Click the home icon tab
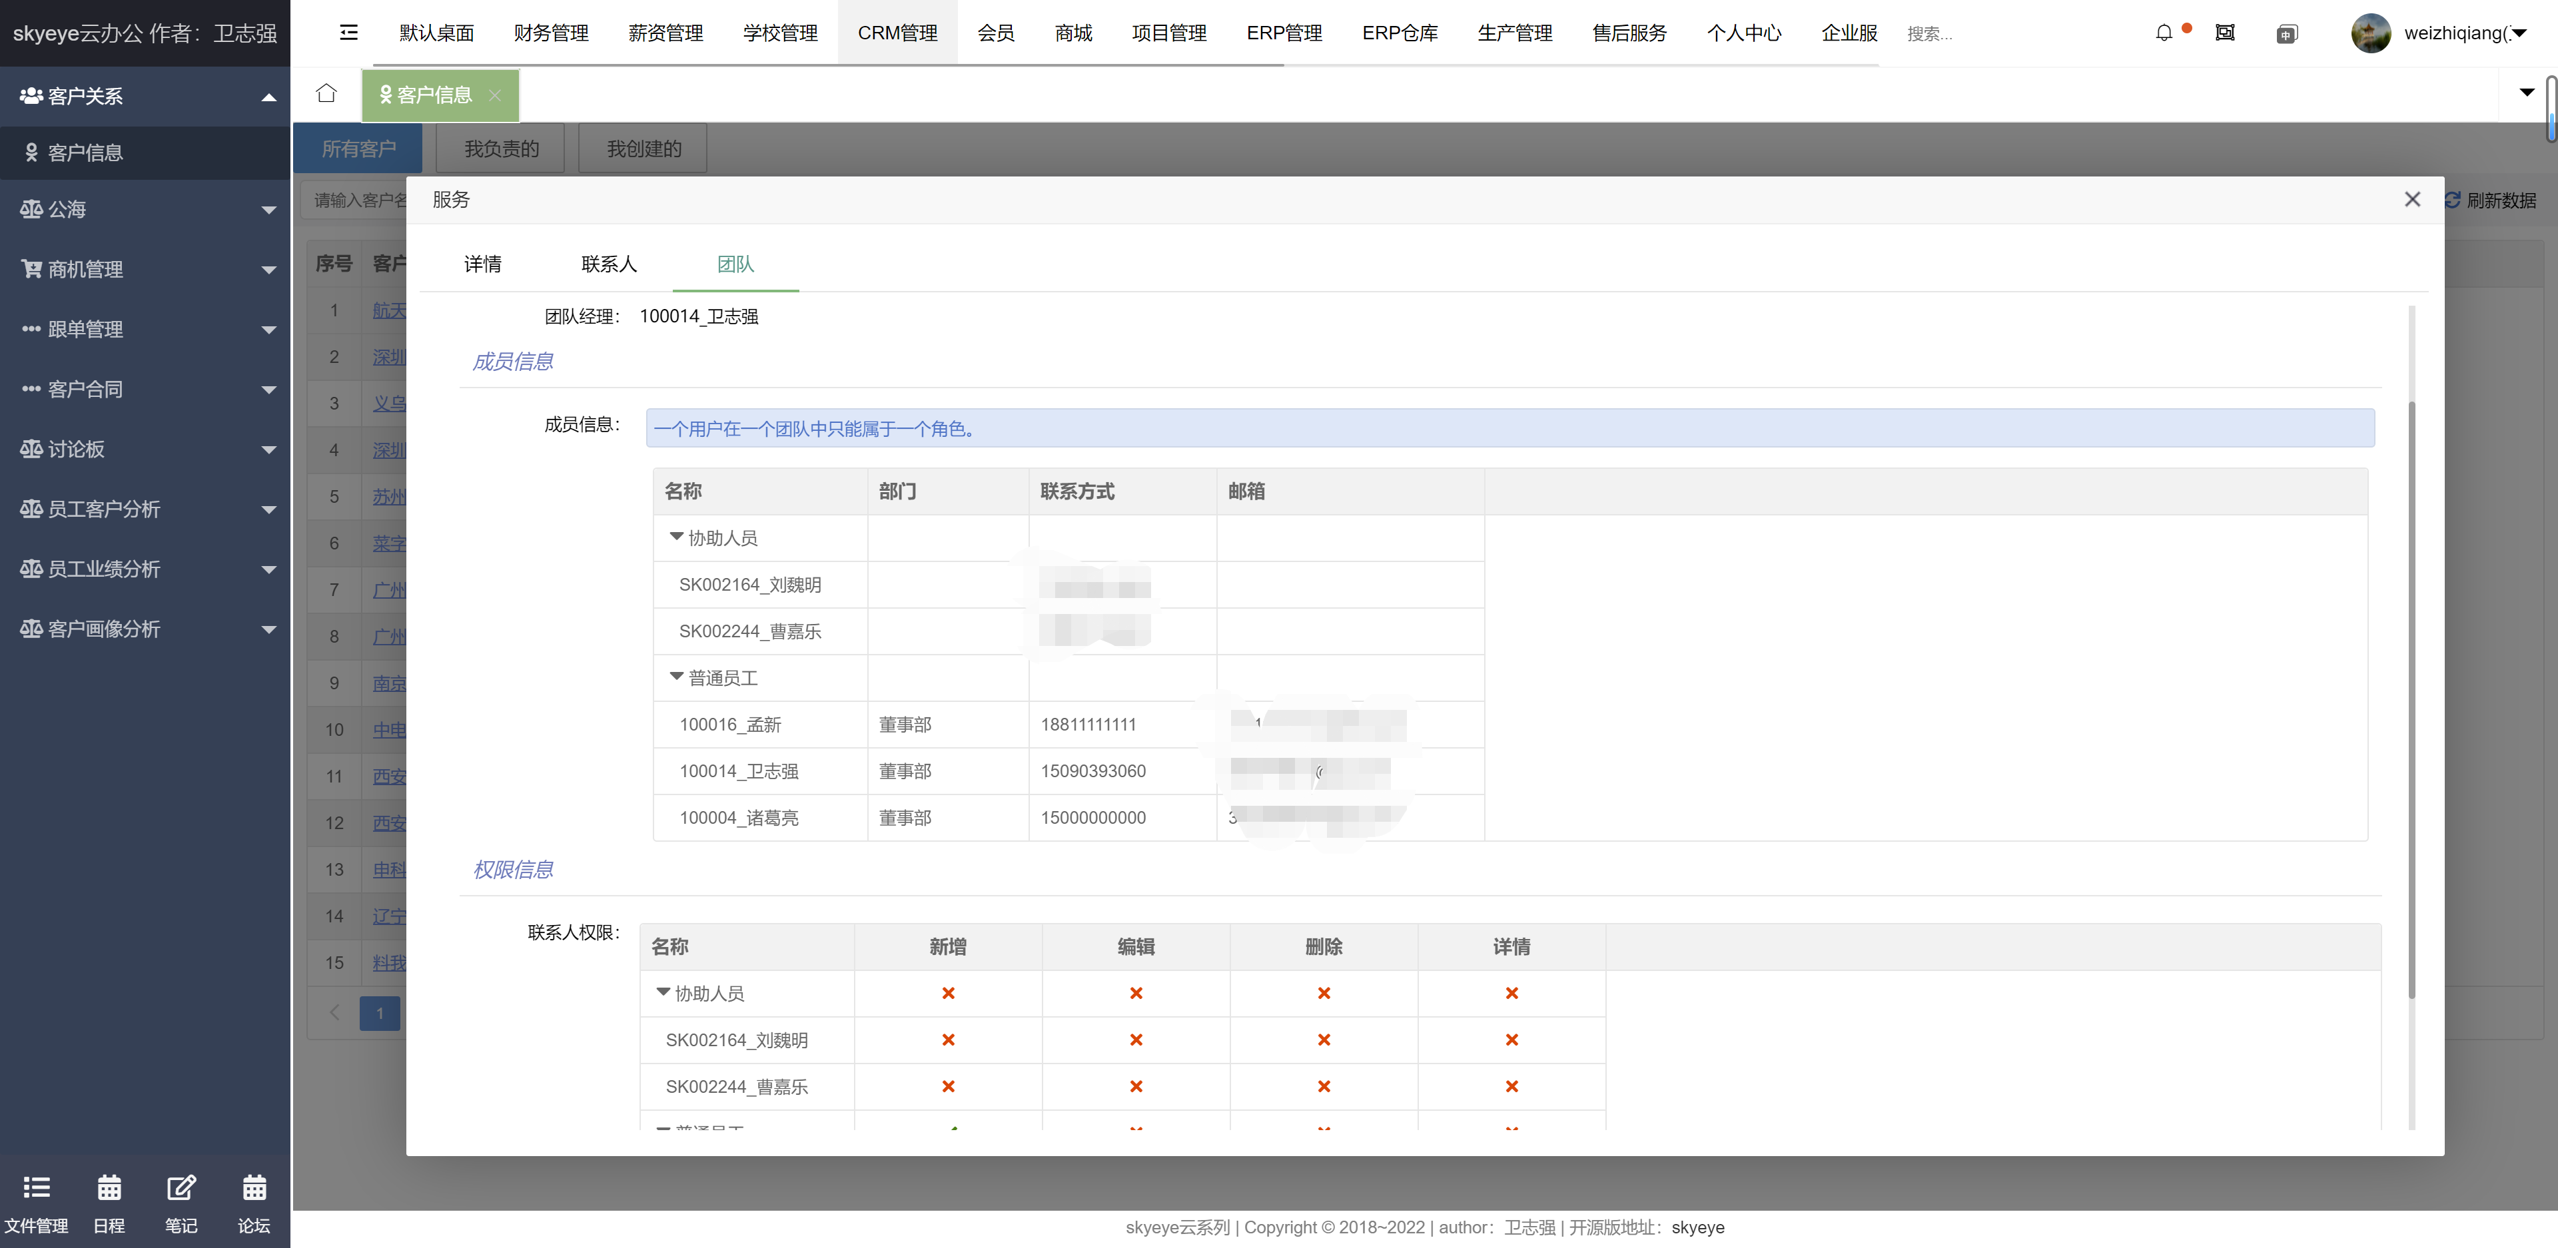The height and width of the screenshot is (1248, 2558). click(x=326, y=93)
